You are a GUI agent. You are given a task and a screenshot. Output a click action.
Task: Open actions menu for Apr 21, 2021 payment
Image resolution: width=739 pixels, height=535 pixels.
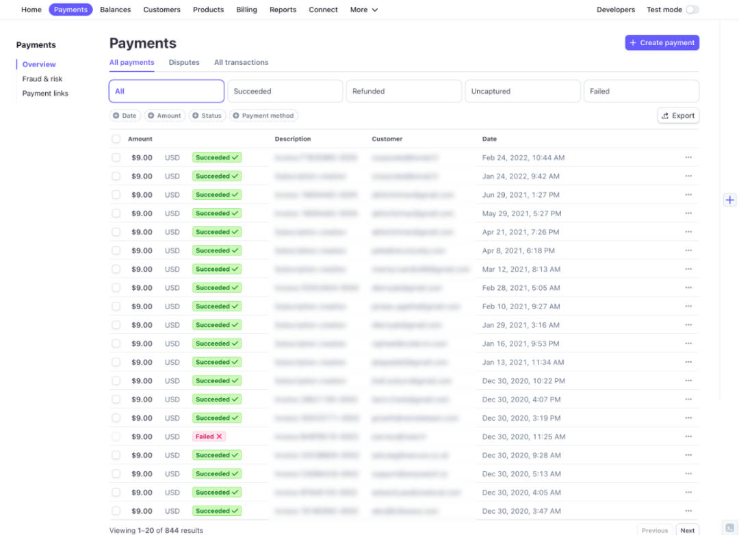(688, 232)
